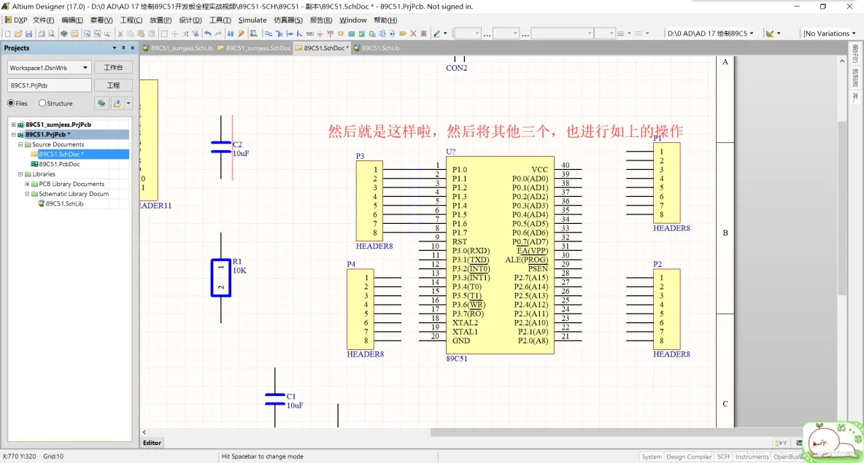Open the 设计(D) menu

pyautogui.click(x=190, y=20)
